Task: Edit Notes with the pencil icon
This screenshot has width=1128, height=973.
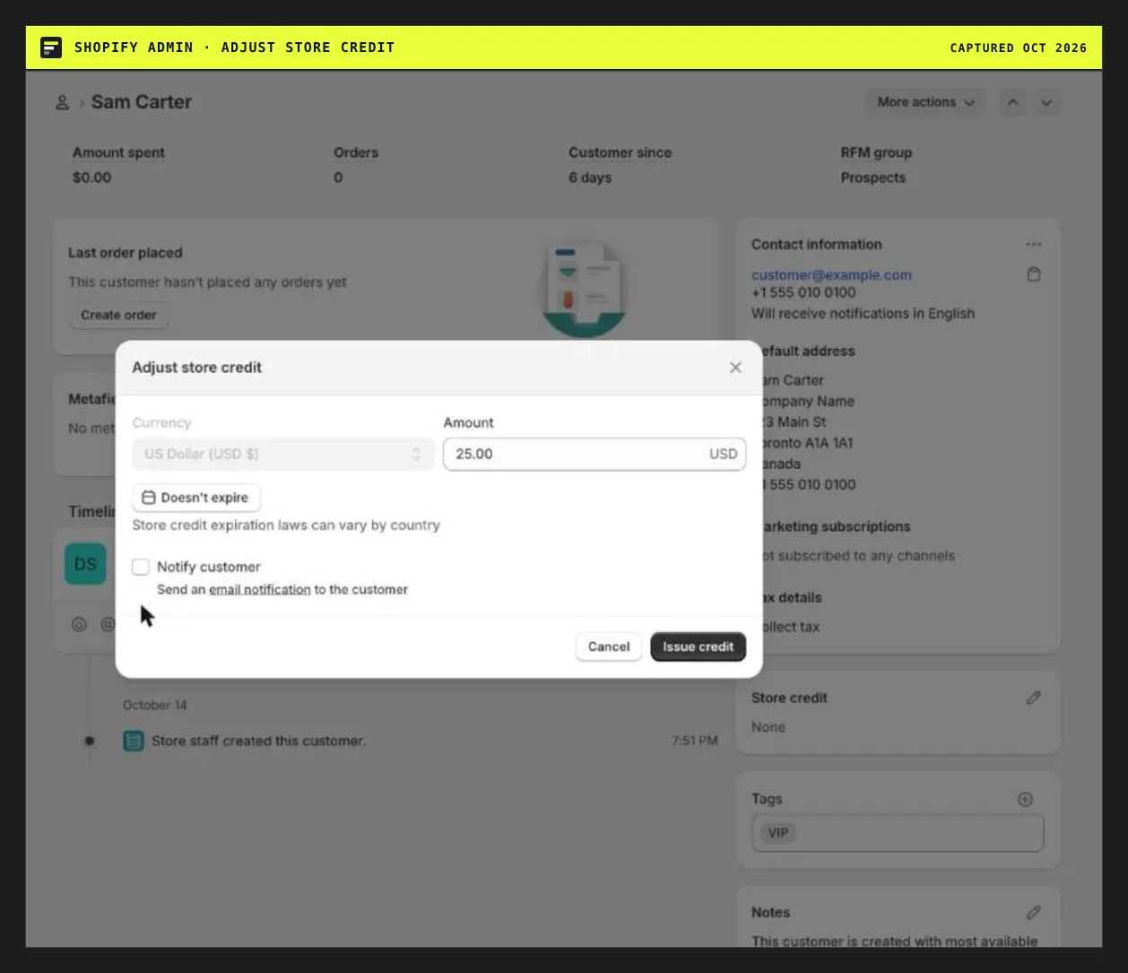Action: tap(1034, 912)
